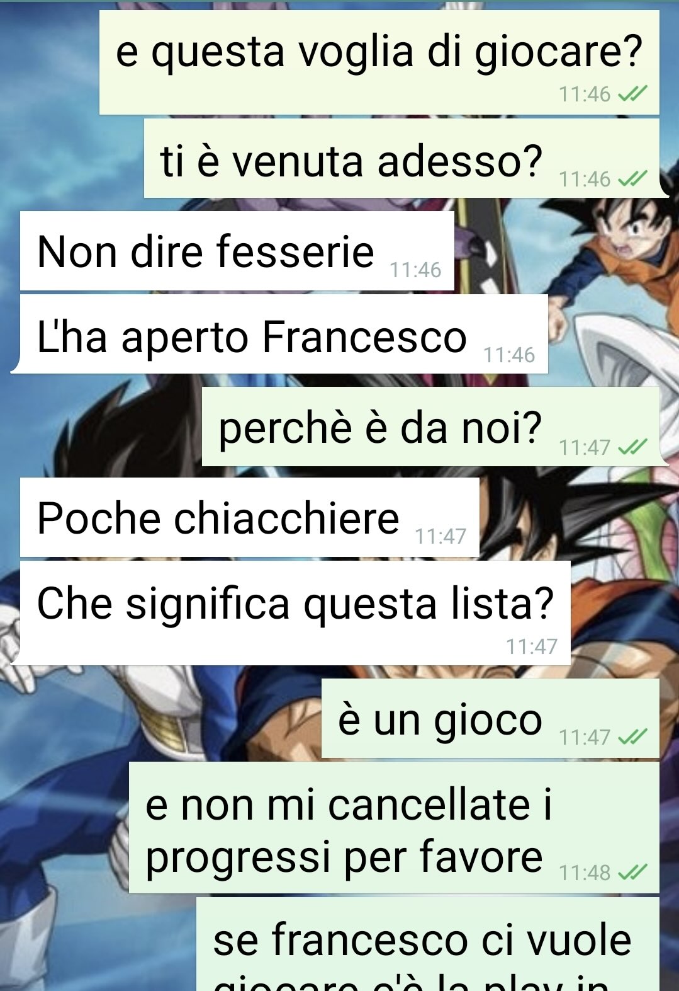Image resolution: width=679 pixels, height=991 pixels.
Task: Tap the ticks on 'progressi per favore' message
Action: point(632,873)
